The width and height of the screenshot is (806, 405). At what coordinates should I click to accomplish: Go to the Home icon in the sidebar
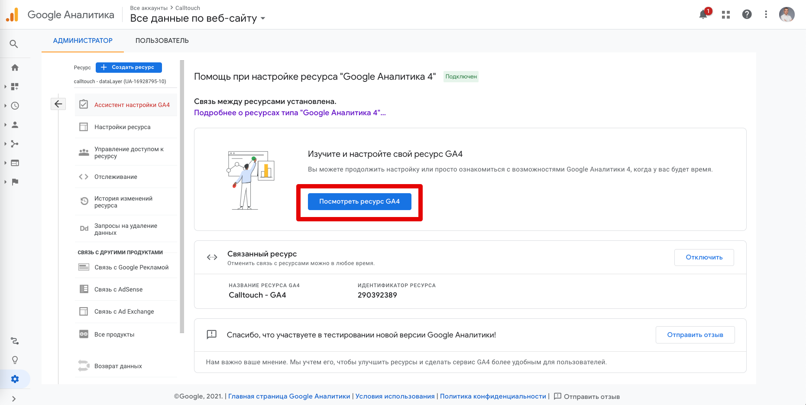pos(14,68)
